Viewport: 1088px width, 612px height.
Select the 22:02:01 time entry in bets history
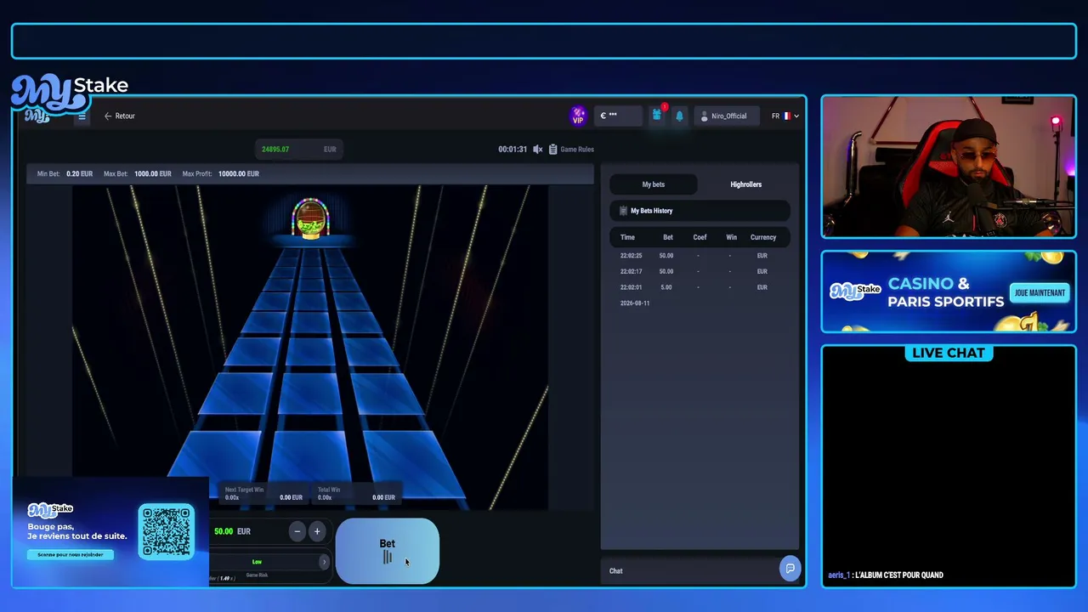tap(631, 287)
